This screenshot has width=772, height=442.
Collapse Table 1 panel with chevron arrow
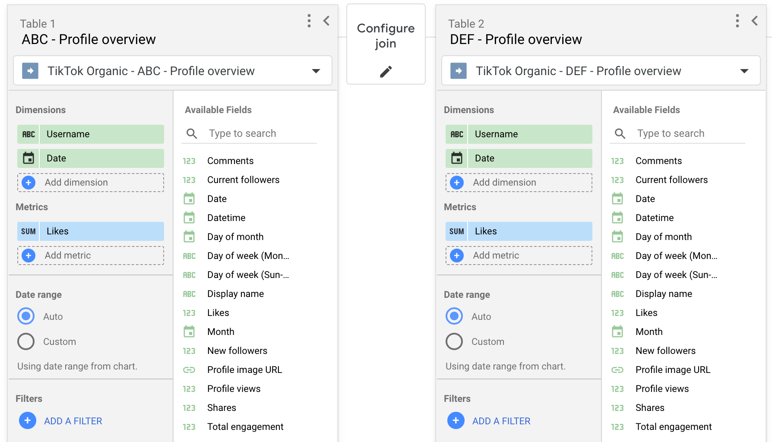[x=326, y=21]
